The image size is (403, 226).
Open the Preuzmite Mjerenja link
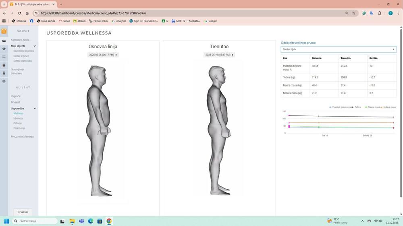point(22,137)
